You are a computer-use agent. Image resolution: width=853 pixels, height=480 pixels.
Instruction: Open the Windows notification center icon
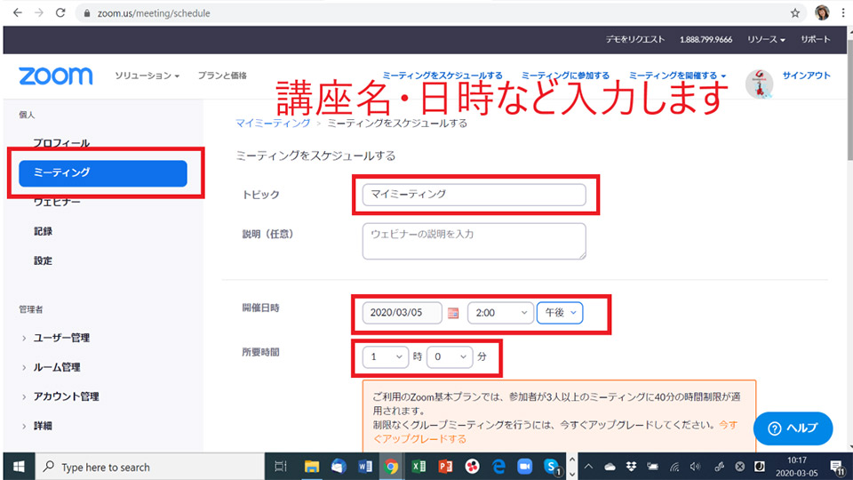(x=837, y=467)
